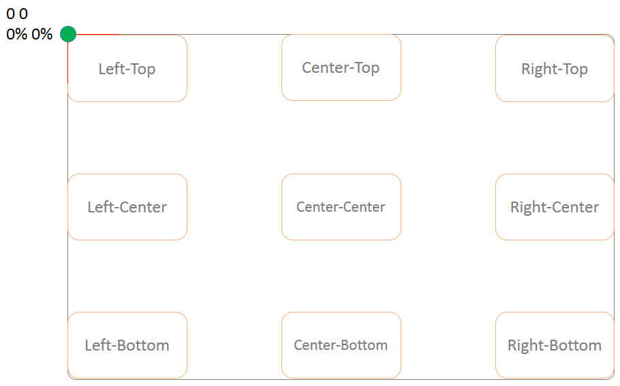Select the Right-Bottom box
This screenshot has width=620, height=386.
pos(555,345)
